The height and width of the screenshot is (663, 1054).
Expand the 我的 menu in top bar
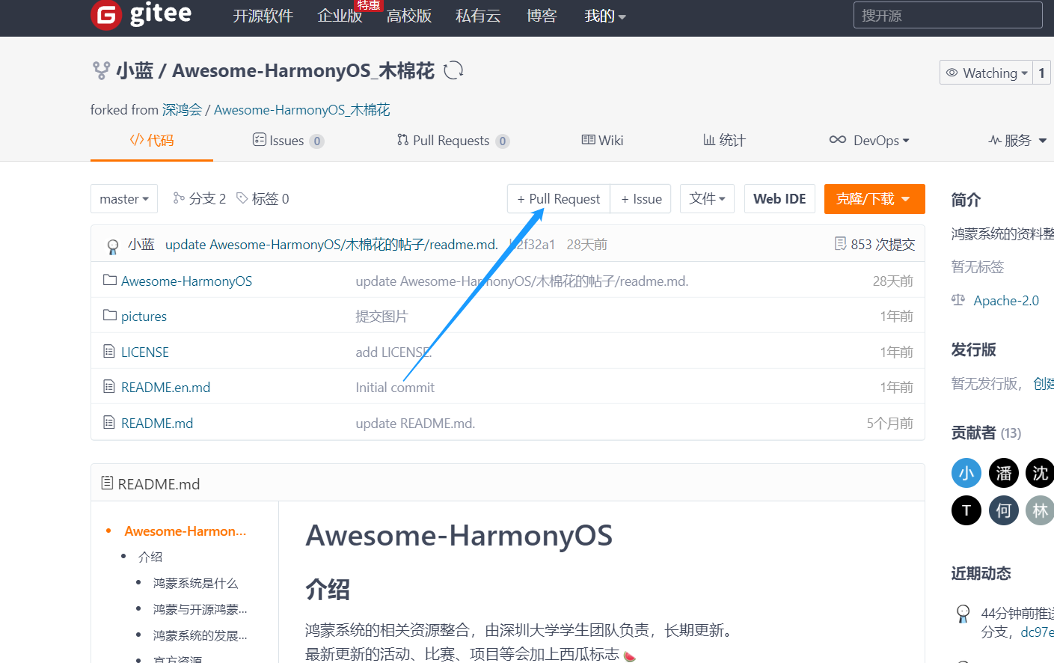point(605,16)
